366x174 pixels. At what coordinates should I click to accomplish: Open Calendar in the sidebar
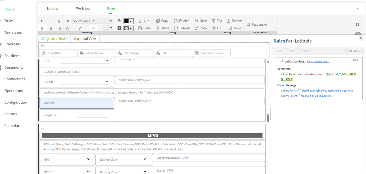click(x=12, y=125)
